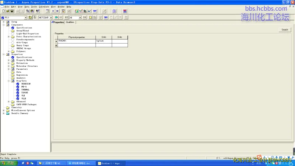Open the Control Panel toolbar icon
295x166 pixels.
pyautogui.click(x=63, y=11)
